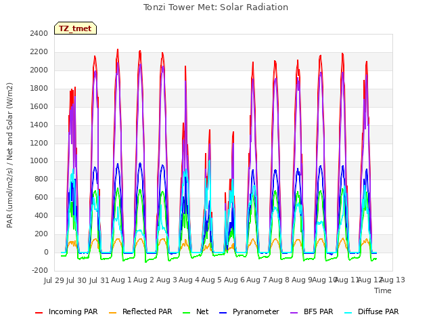Click the Time x-axis label

383,290
